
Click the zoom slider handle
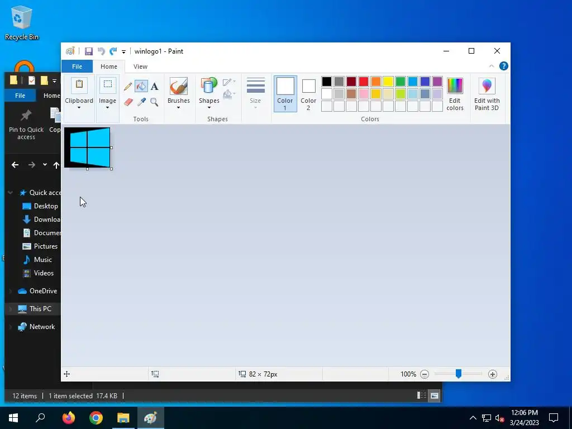459,374
